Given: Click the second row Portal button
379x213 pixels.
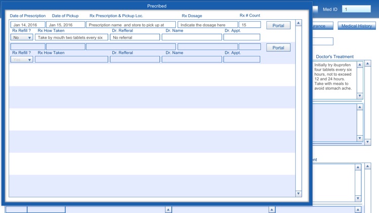Looking at the screenshot, I should (x=278, y=48).
